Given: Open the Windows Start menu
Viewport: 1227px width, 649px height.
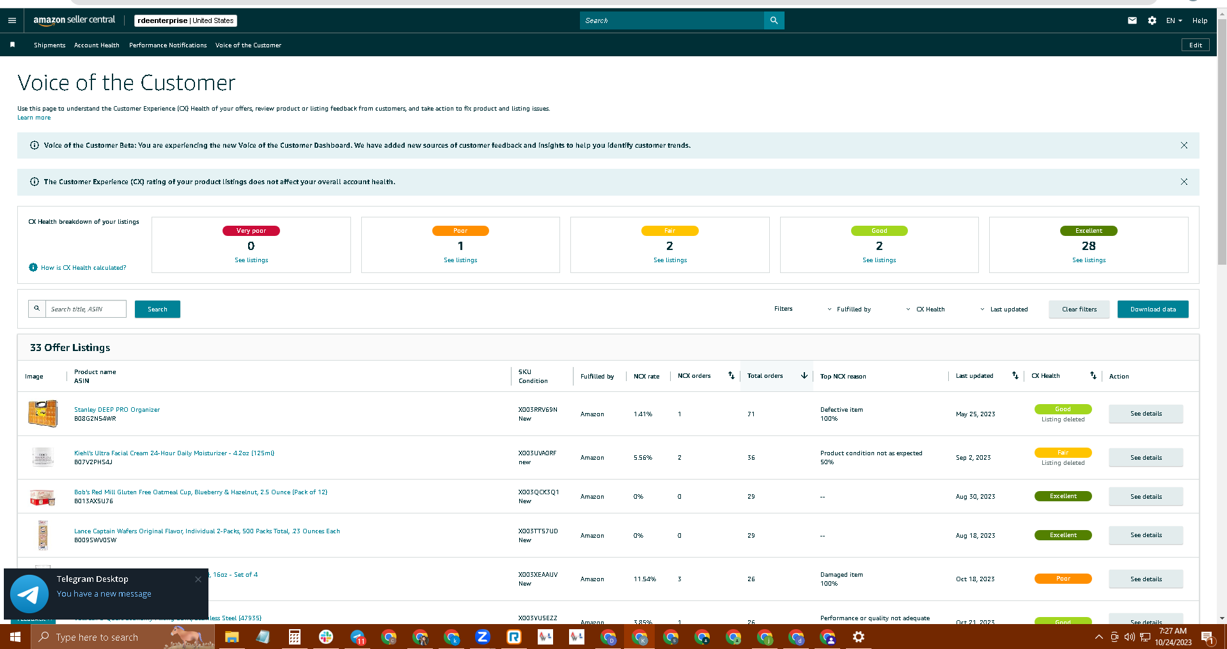Looking at the screenshot, I should (x=15, y=637).
